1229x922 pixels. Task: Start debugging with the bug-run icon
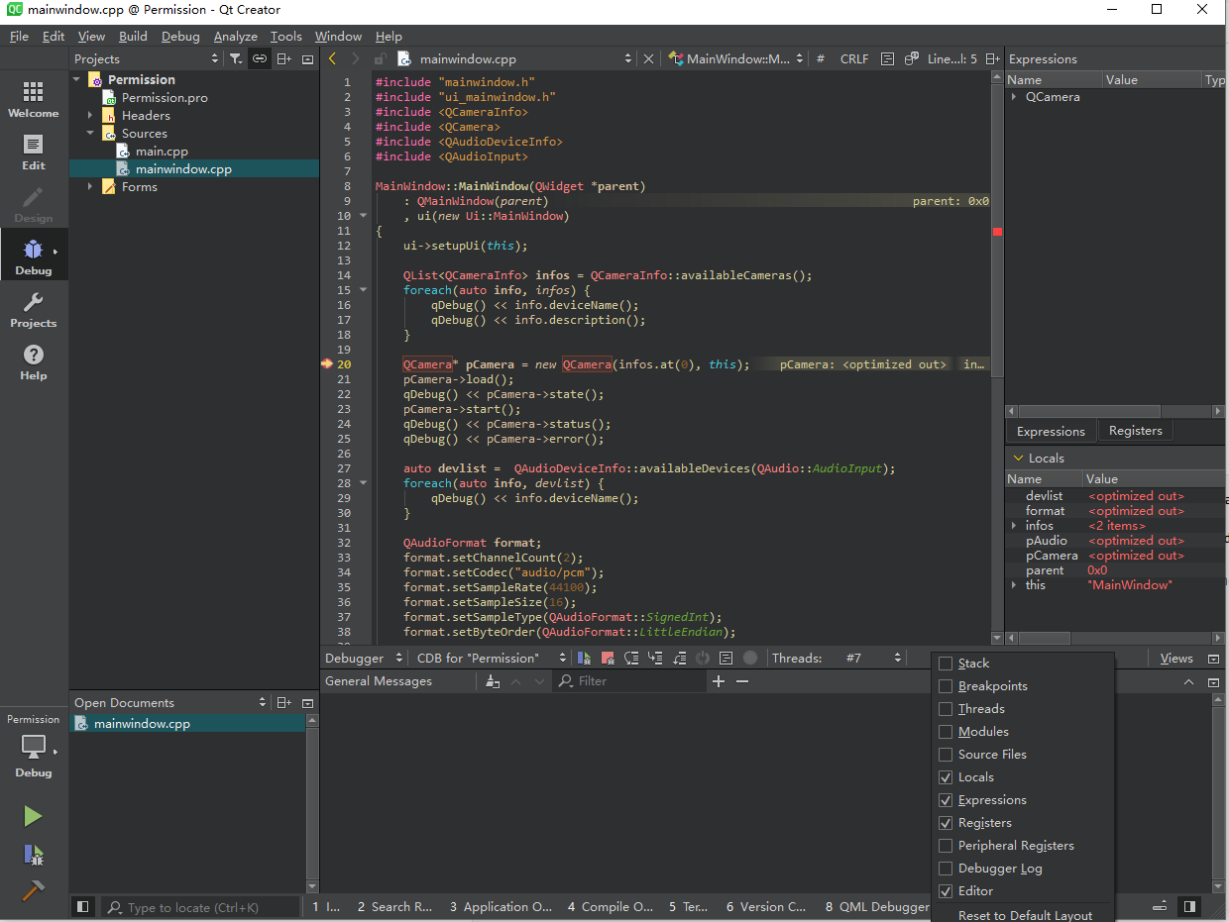point(33,854)
